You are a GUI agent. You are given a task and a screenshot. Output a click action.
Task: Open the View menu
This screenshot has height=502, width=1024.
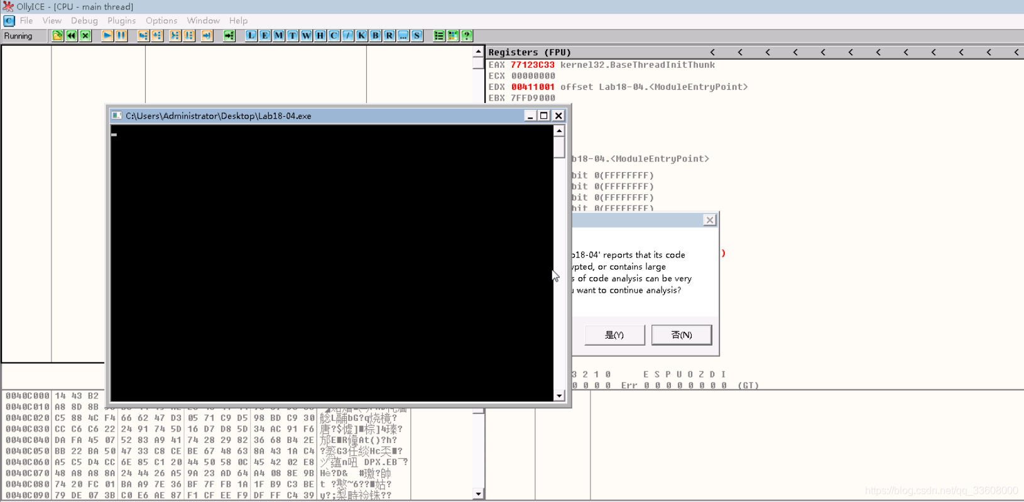[52, 21]
